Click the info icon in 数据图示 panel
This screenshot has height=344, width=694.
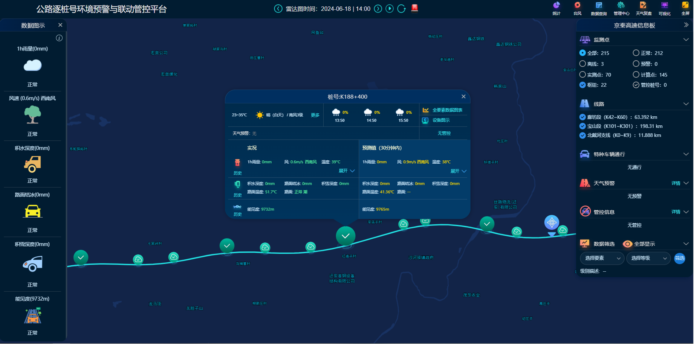click(59, 38)
